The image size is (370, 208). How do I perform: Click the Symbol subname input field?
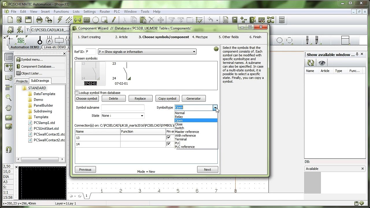123,107
